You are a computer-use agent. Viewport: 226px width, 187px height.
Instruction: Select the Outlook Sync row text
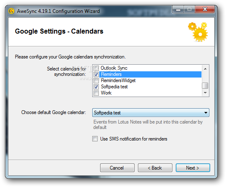114,68
